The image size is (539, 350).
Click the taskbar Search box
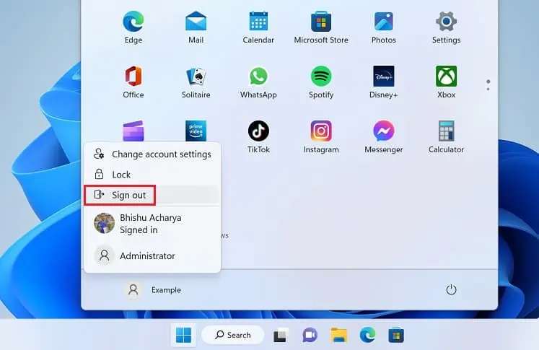[233, 335]
